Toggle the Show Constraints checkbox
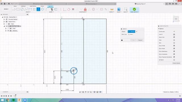Viewport: 182px width, 102px height. 174,54
